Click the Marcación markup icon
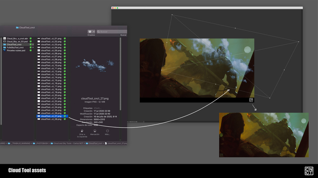The width and height of the screenshot is (318, 178). click(x=95, y=131)
